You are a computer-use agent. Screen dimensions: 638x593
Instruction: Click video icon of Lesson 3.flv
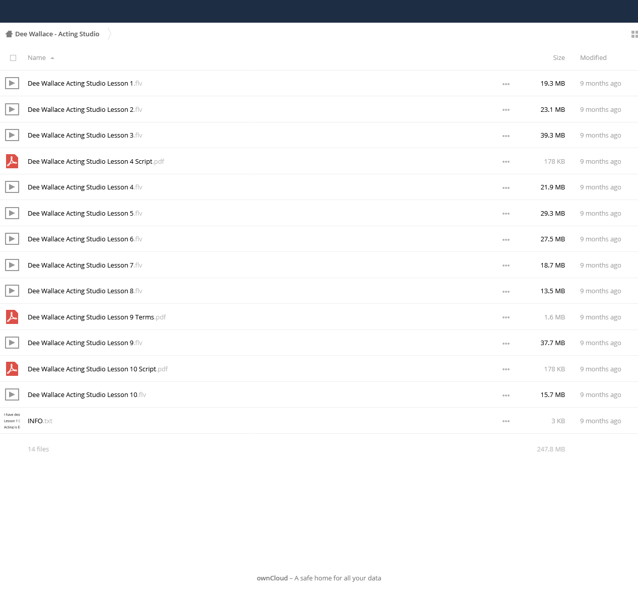point(12,135)
